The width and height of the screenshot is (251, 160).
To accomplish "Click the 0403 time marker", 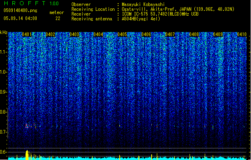I will pos(74,34).
